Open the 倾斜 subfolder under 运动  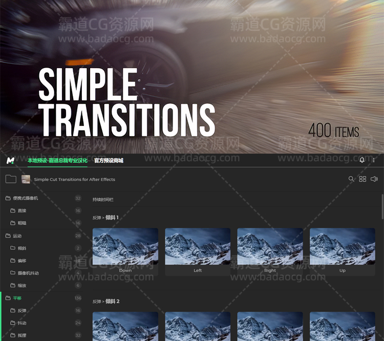[22, 248]
